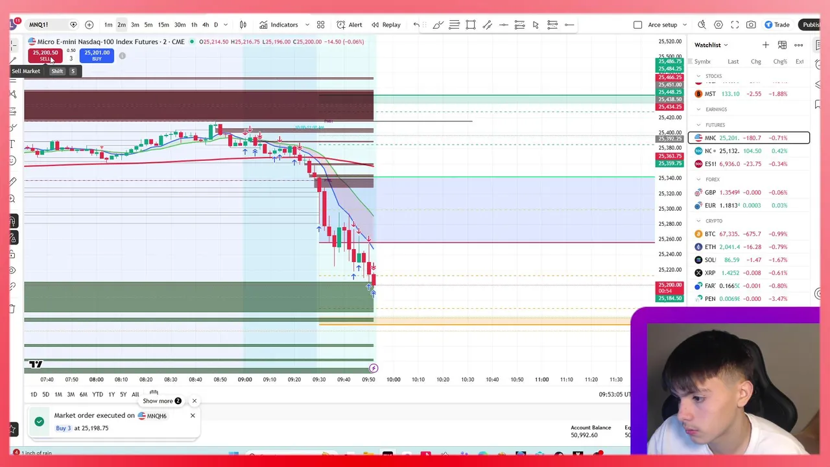
Task: Click the symbol info circle icon
Action: pos(122,56)
